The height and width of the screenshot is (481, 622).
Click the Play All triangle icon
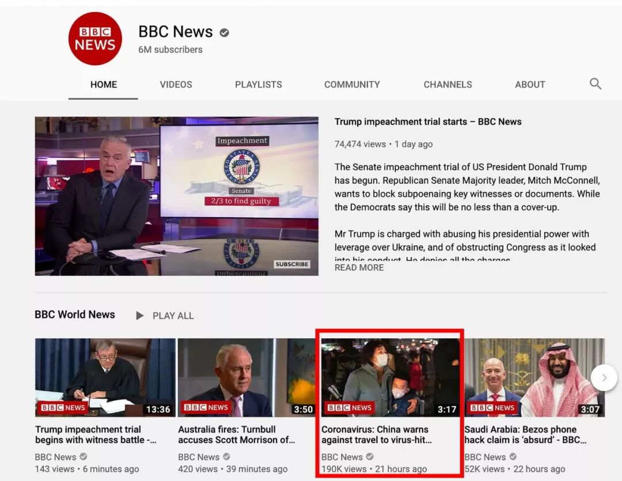point(139,316)
